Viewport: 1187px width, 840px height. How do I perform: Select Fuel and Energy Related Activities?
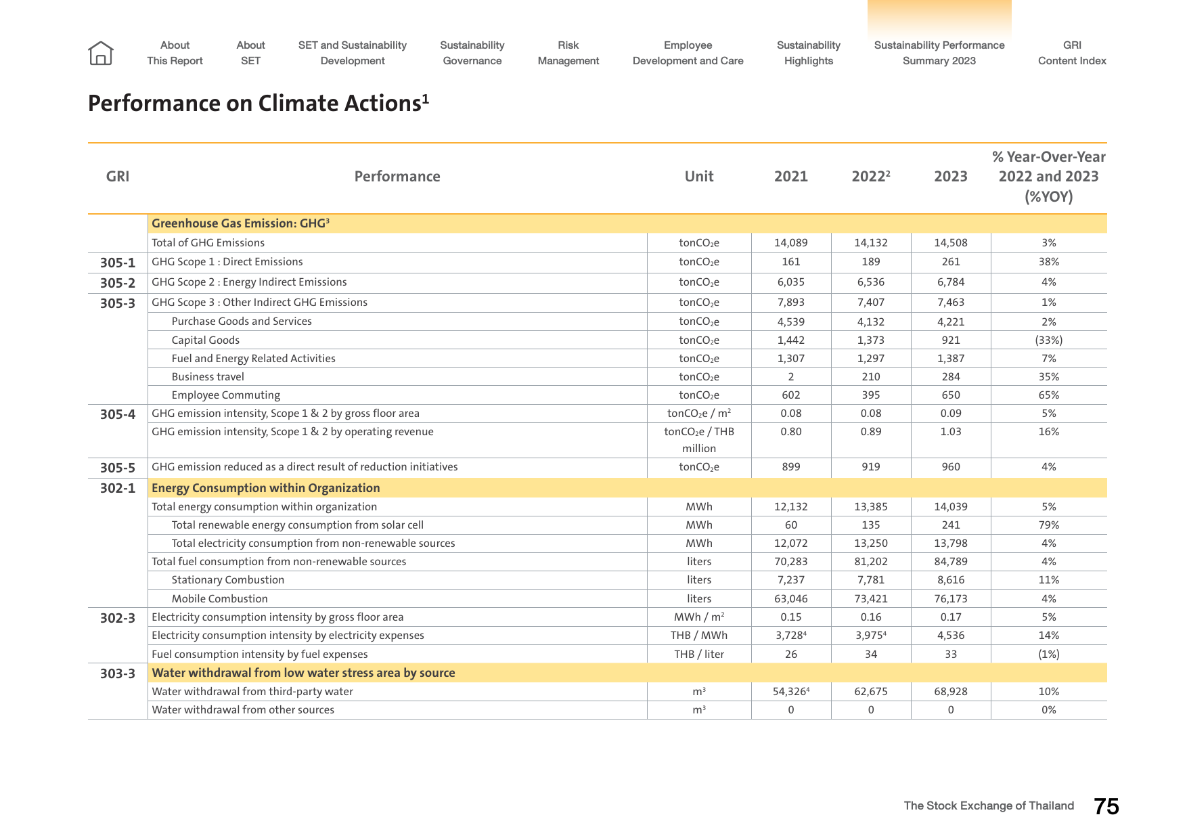[254, 359]
